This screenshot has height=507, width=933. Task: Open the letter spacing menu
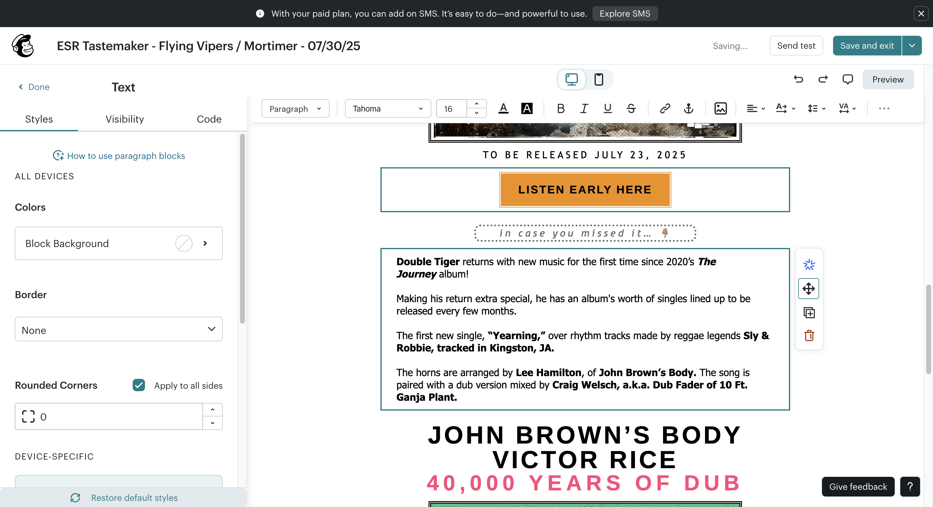click(x=847, y=108)
